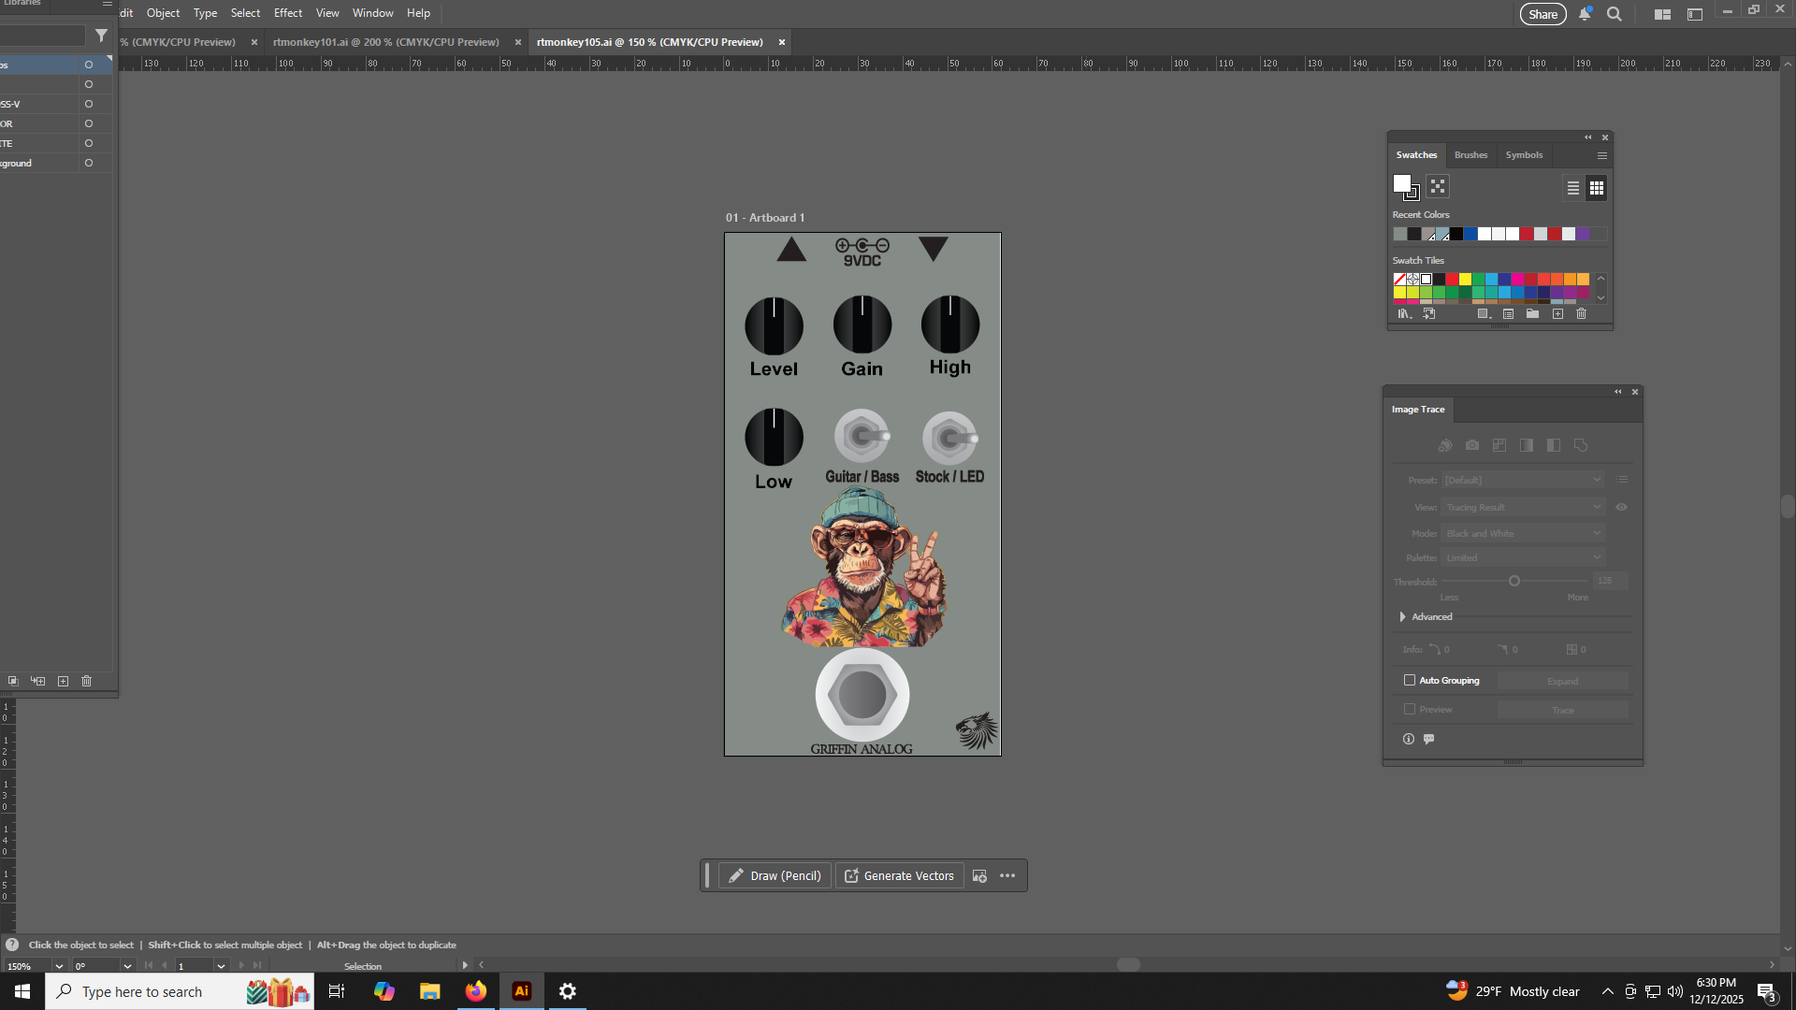Click the Delete Swatch trash icon
Viewport: 1796px width, 1010px height.
1581,314
